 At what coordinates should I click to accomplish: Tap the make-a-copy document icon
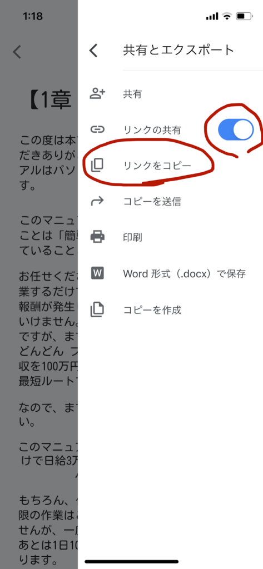pyautogui.click(x=97, y=310)
